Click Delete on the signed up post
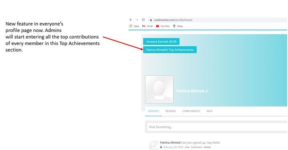The image size is (288, 150). coord(207,147)
